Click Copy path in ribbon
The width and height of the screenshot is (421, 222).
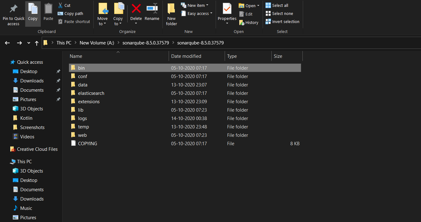click(x=71, y=13)
